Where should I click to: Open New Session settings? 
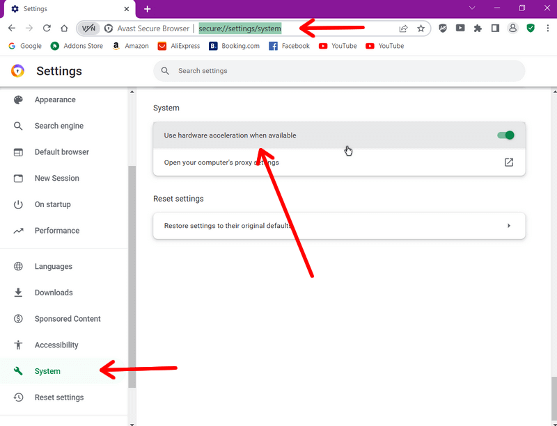tap(57, 178)
